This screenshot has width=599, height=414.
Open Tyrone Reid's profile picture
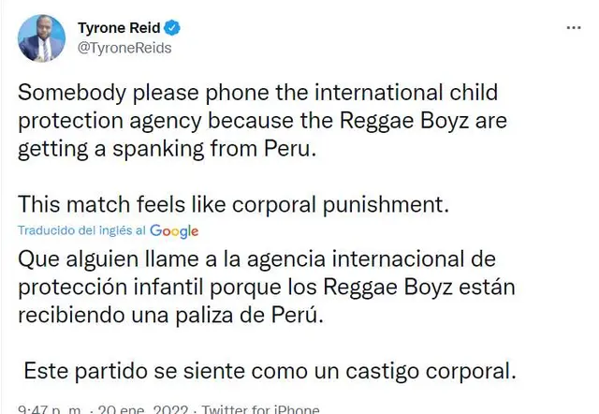pyautogui.click(x=42, y=38)
